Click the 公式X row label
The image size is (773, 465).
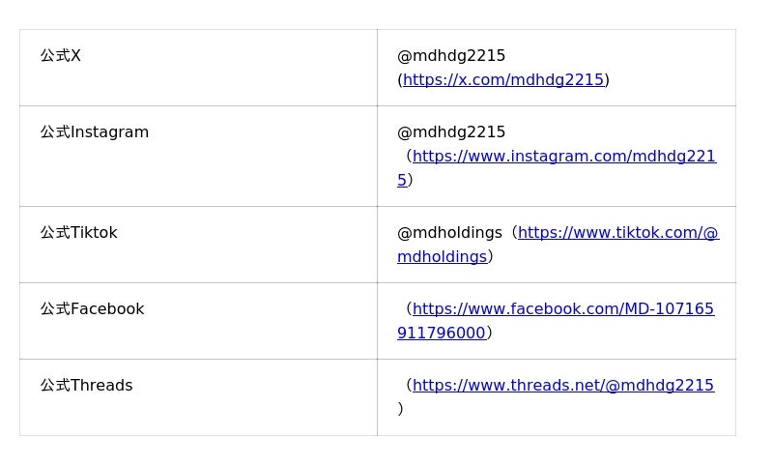click(61, 56)
